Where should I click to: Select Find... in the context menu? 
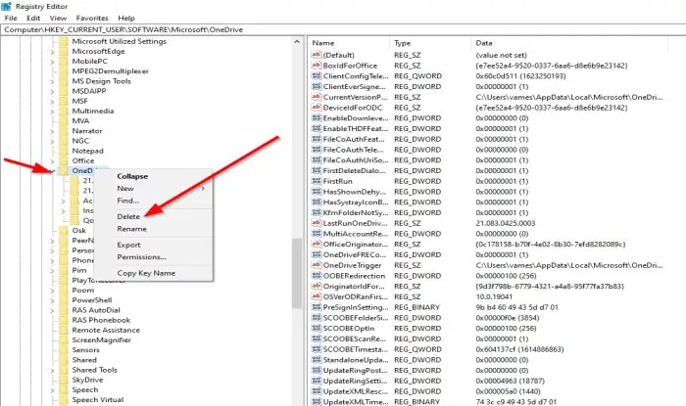pyautogui.click(x=127, y=201)
